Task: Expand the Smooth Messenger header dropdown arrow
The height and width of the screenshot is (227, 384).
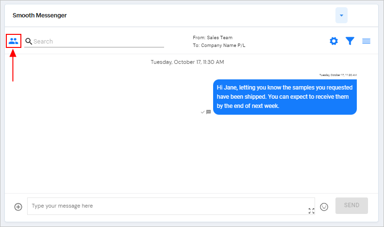Action: (x=341, y=15)
